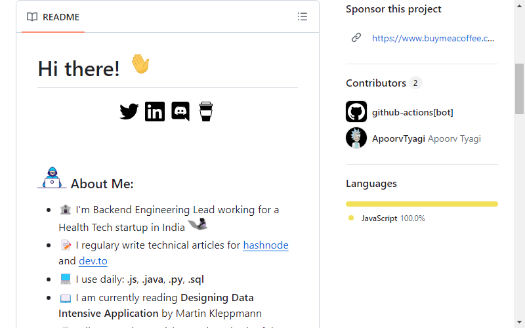
Task: Click the github-actions[bot] contributor name
Action: click(x=413, y=112)
